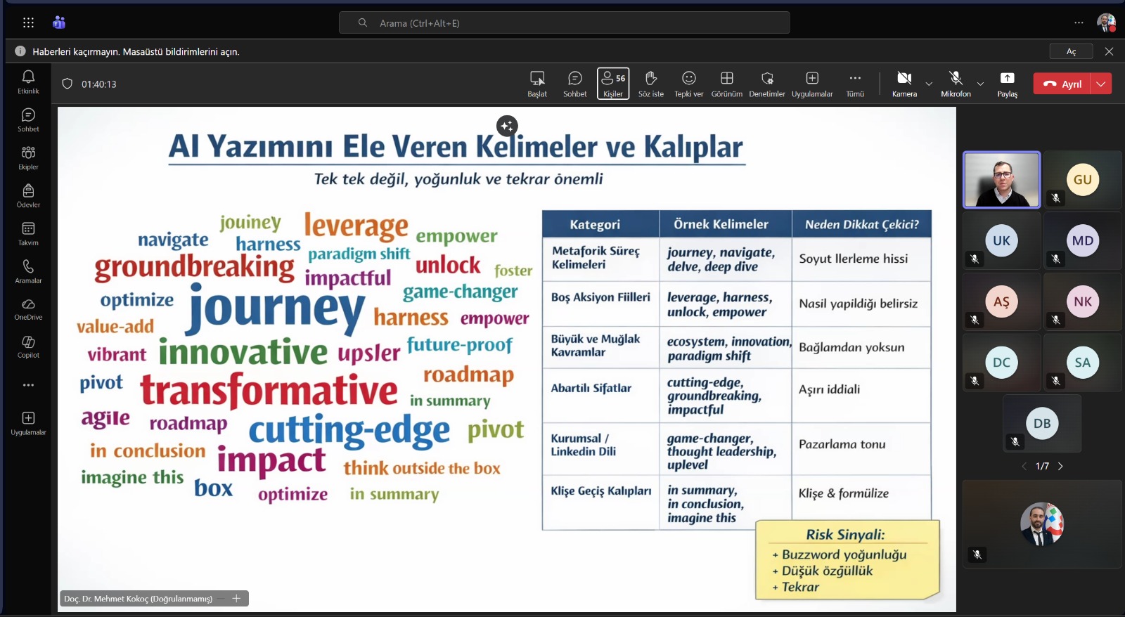
Task: Open the Paylaş share screen option
Action: pos(1007,84)
